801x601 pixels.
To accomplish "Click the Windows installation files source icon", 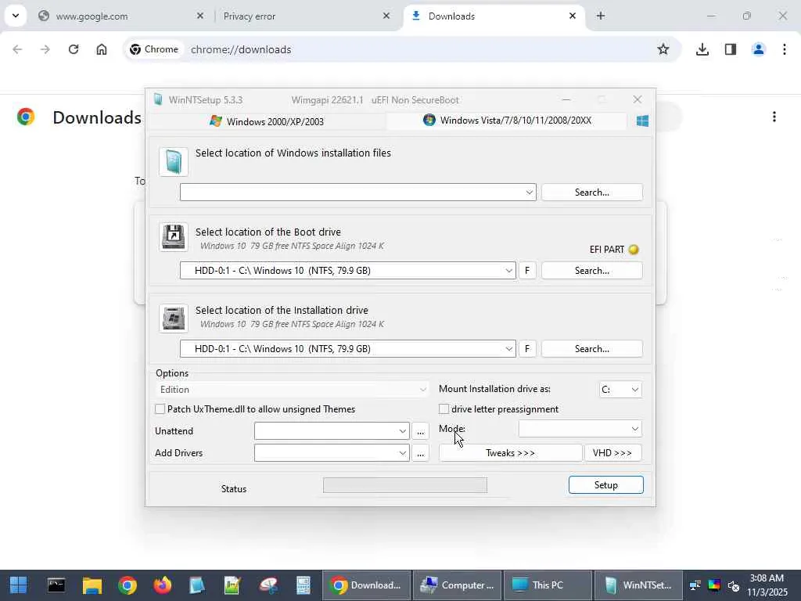I will pos(174,162).
